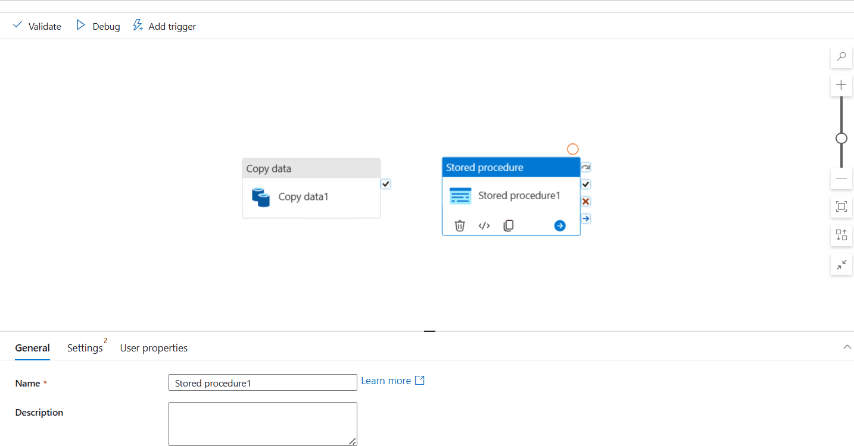Auto-align the pipeline layout
The width and height of the screenshot is (854, 446).
click(841, 235)
